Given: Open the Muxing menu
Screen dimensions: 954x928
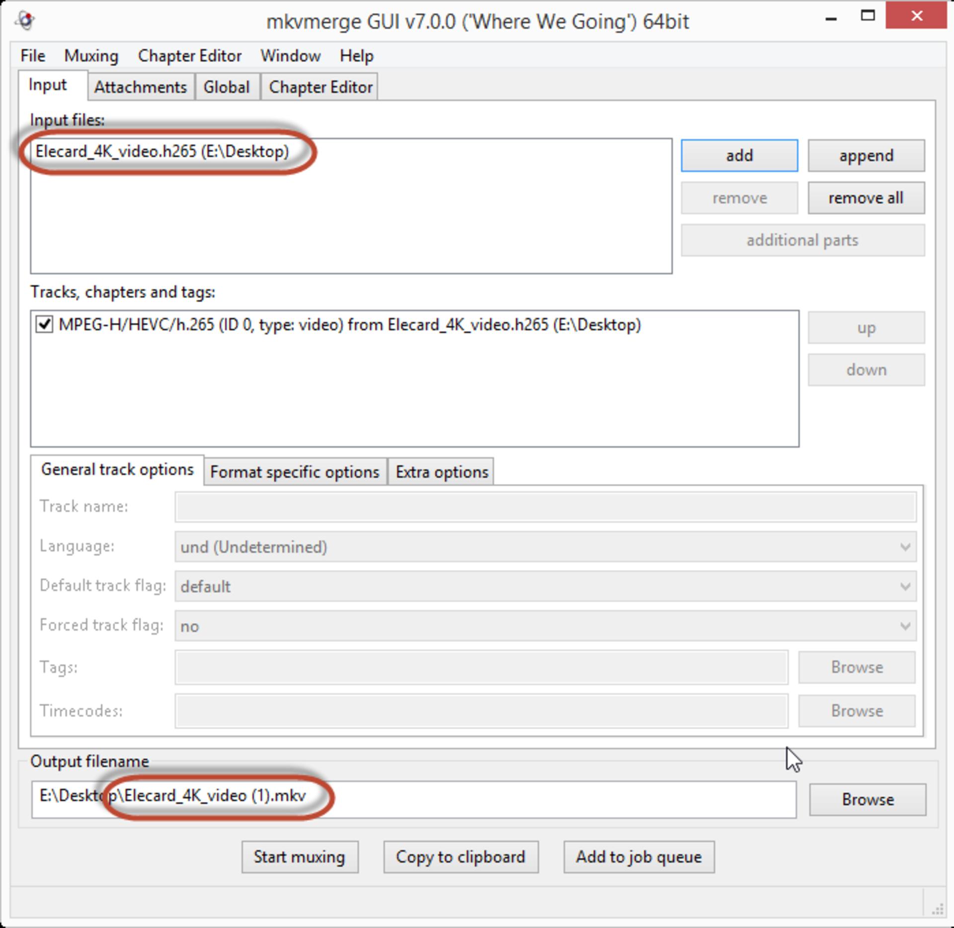Looking at the screenshot, I should [x=91, y=56].
